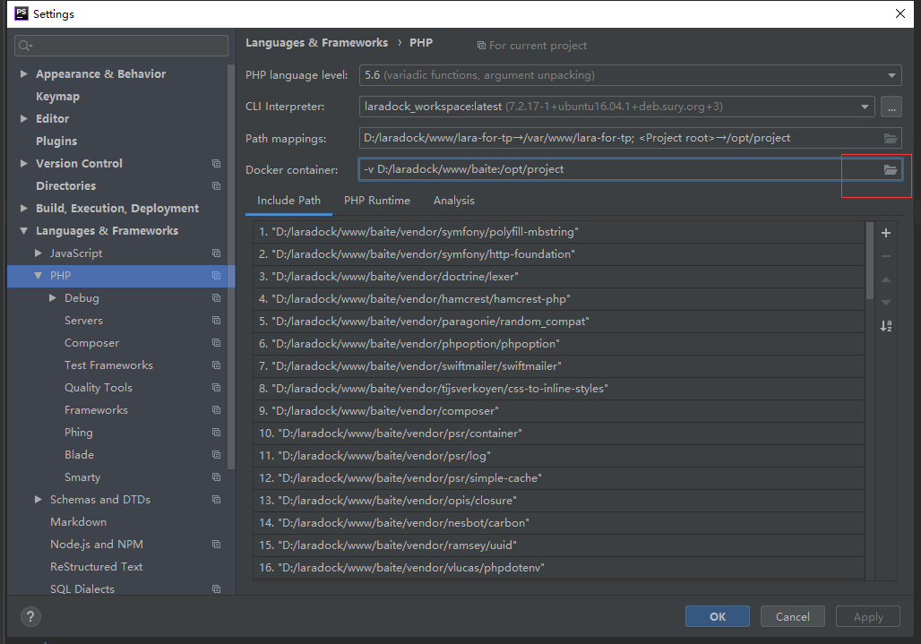Screen dimensions: 921x644
Task: Click the CLI Interpreter ellipsis button
Action: 891,107
